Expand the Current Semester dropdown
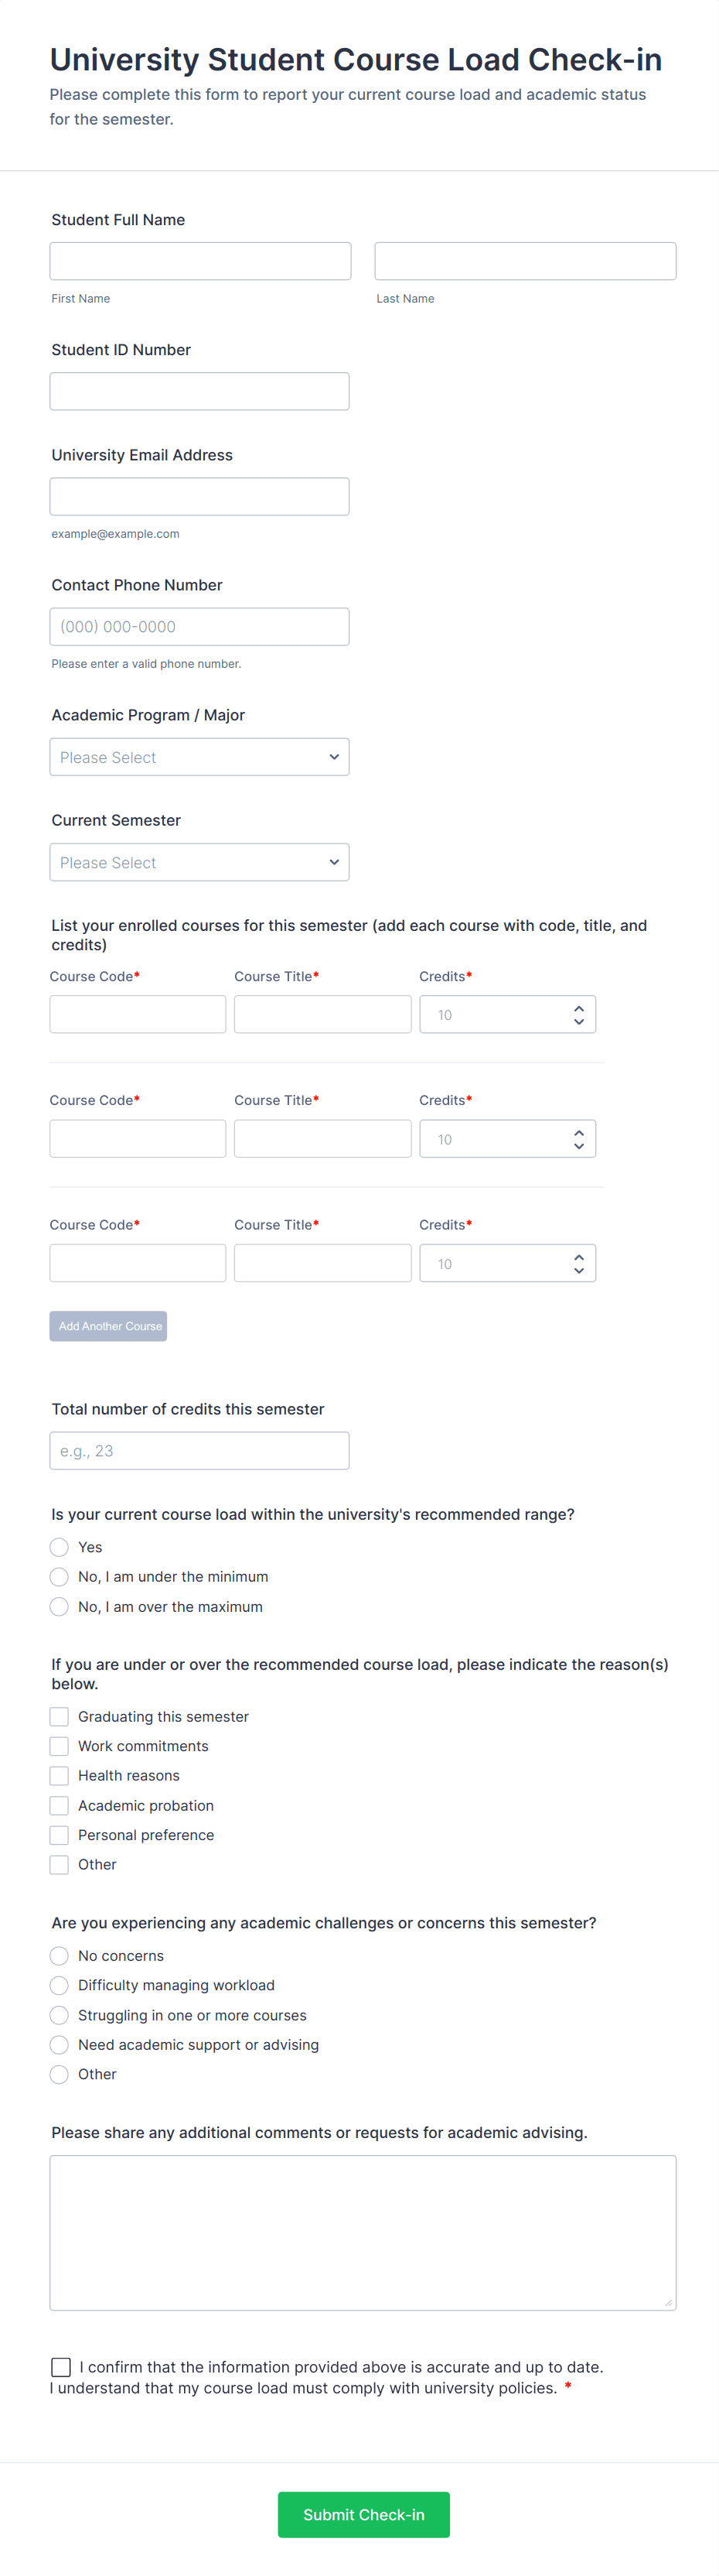Viewport: 719px width, 2576px height. click(x=199, y=862)
